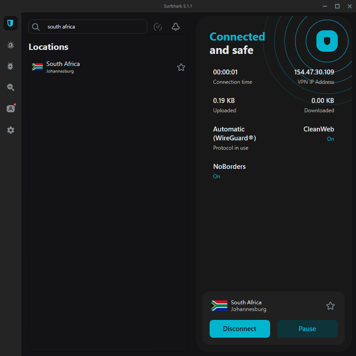The image size is (356, 356).
Task: Click the South Africa flag in locations list
Action: coord(37,67)
